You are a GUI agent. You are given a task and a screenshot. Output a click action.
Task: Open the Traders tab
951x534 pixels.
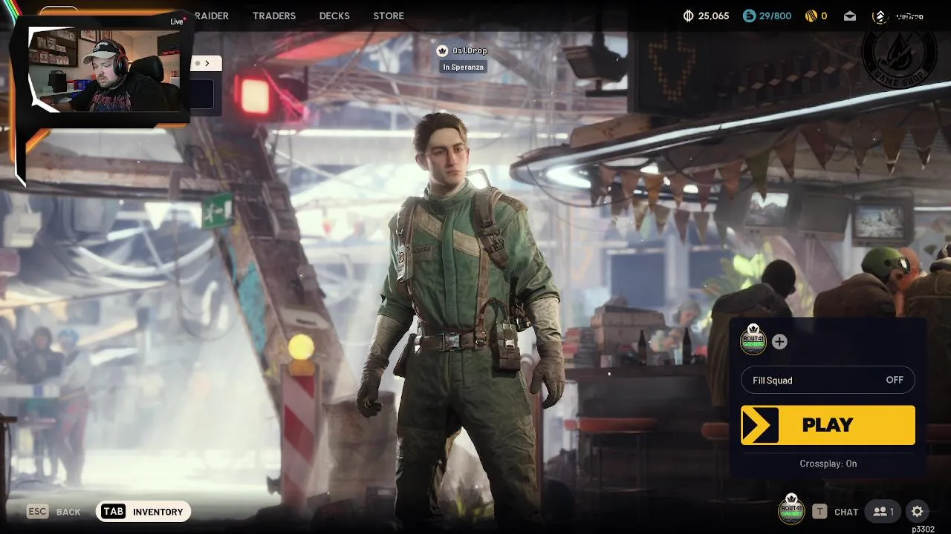[x=274, y=16]
